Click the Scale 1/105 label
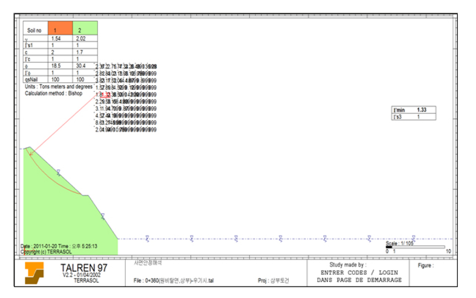Viewport: 476px width, 298px height. pos(400,244)
